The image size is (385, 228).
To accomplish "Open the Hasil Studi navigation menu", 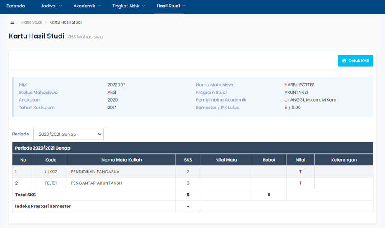I will tap(171, 6).
